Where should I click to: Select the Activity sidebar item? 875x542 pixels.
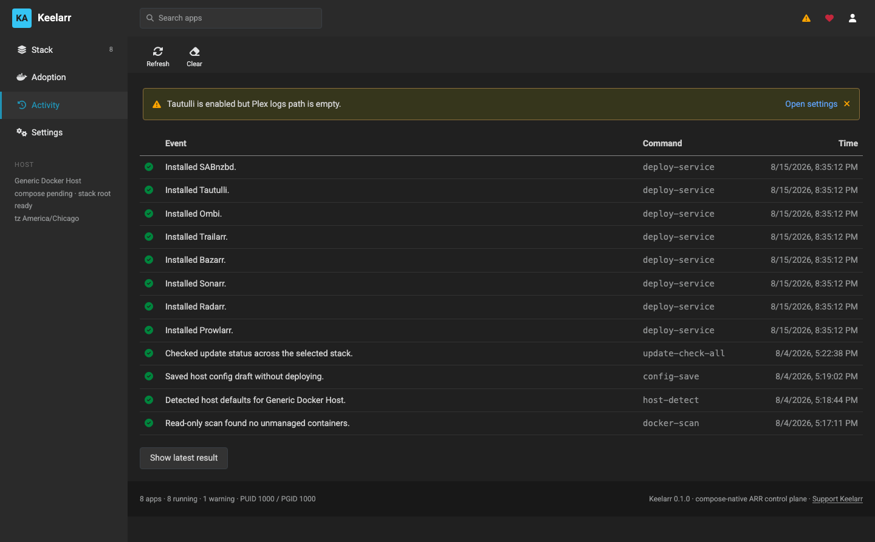(x=64, y=105)
